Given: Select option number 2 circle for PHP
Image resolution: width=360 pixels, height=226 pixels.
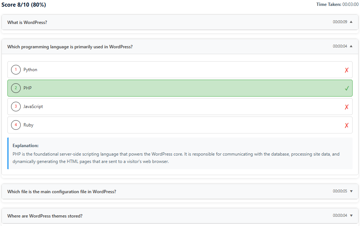Looking at the screenshot, I should [x=16, y=88].
